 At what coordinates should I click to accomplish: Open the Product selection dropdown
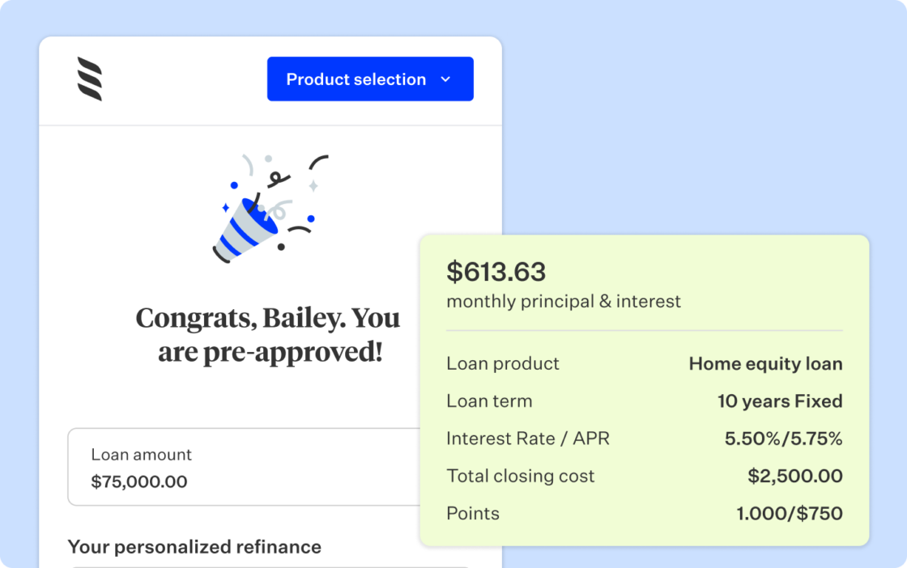coord(370,78)
